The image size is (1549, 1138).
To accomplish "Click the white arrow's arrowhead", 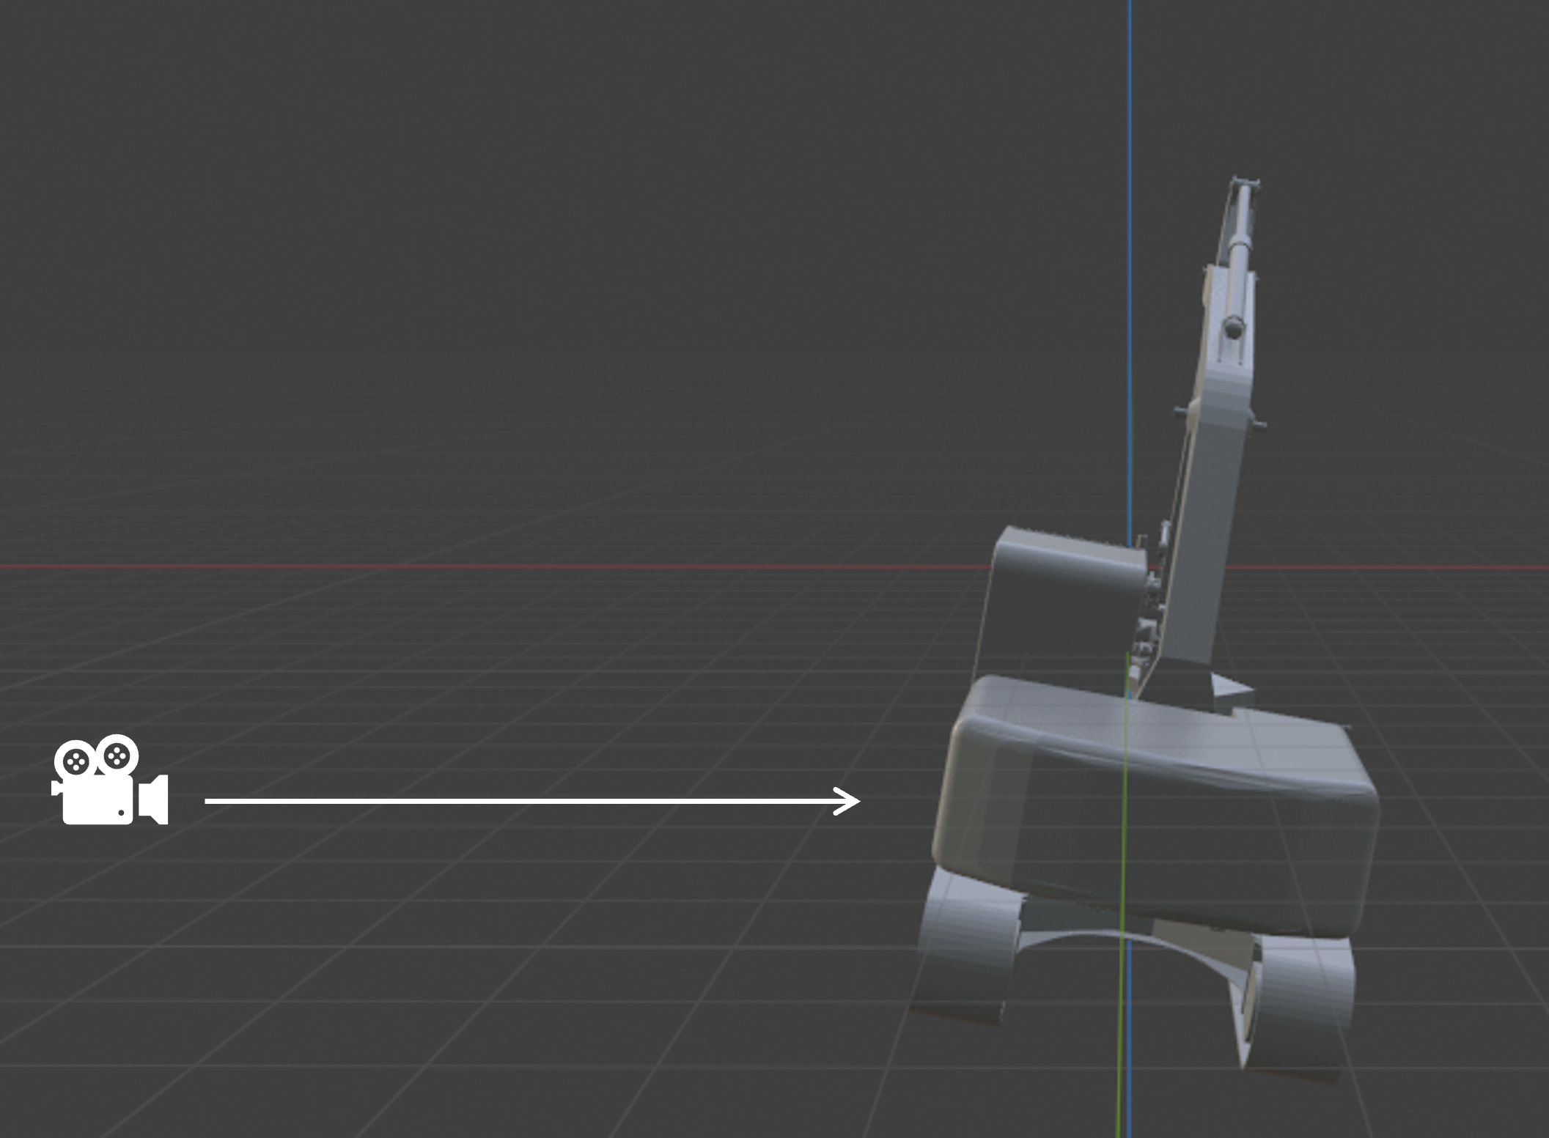I will [x=850, y=801].
